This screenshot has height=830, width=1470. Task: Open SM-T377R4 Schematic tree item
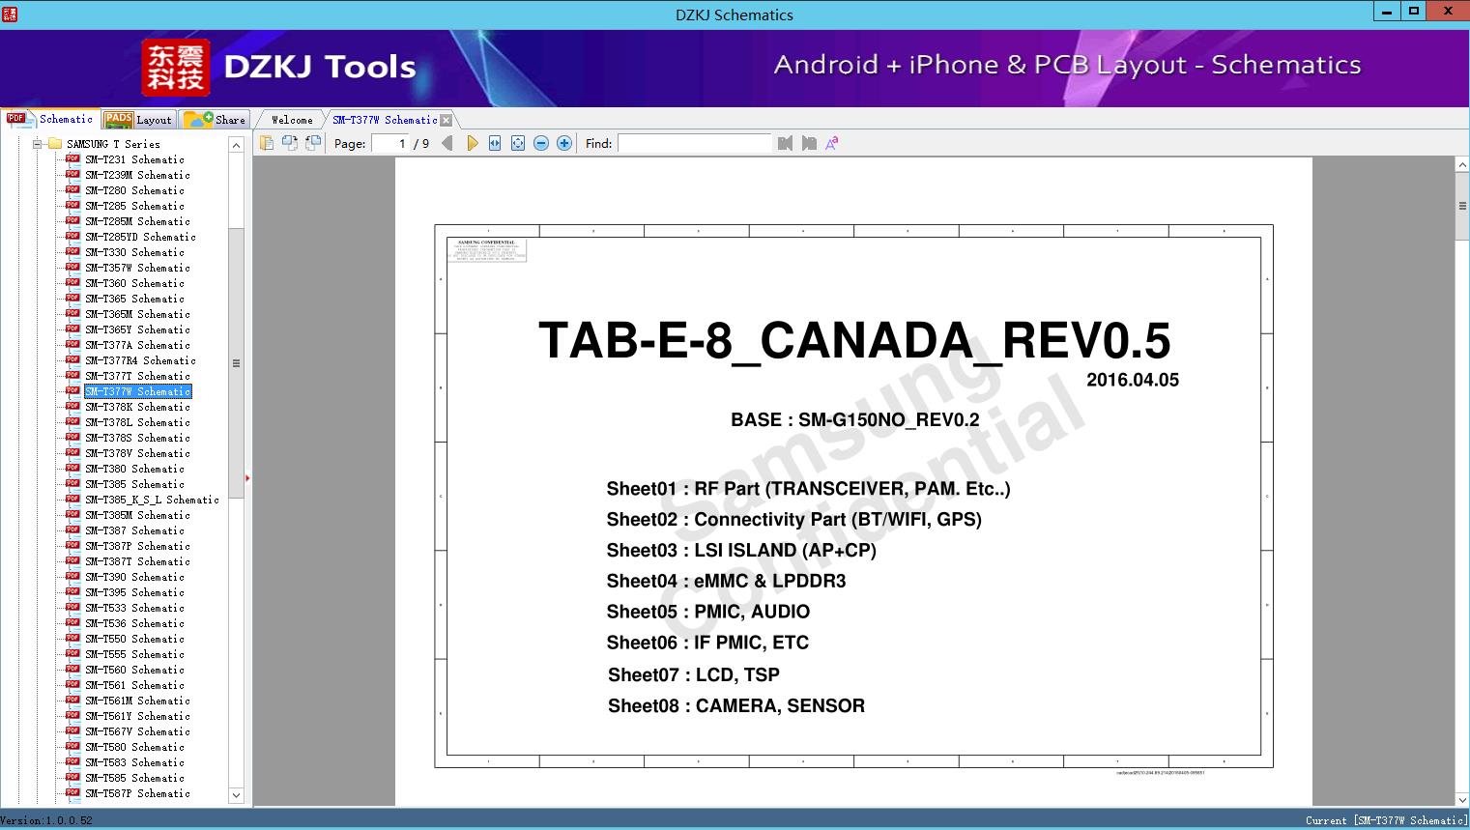coord(140,360)
